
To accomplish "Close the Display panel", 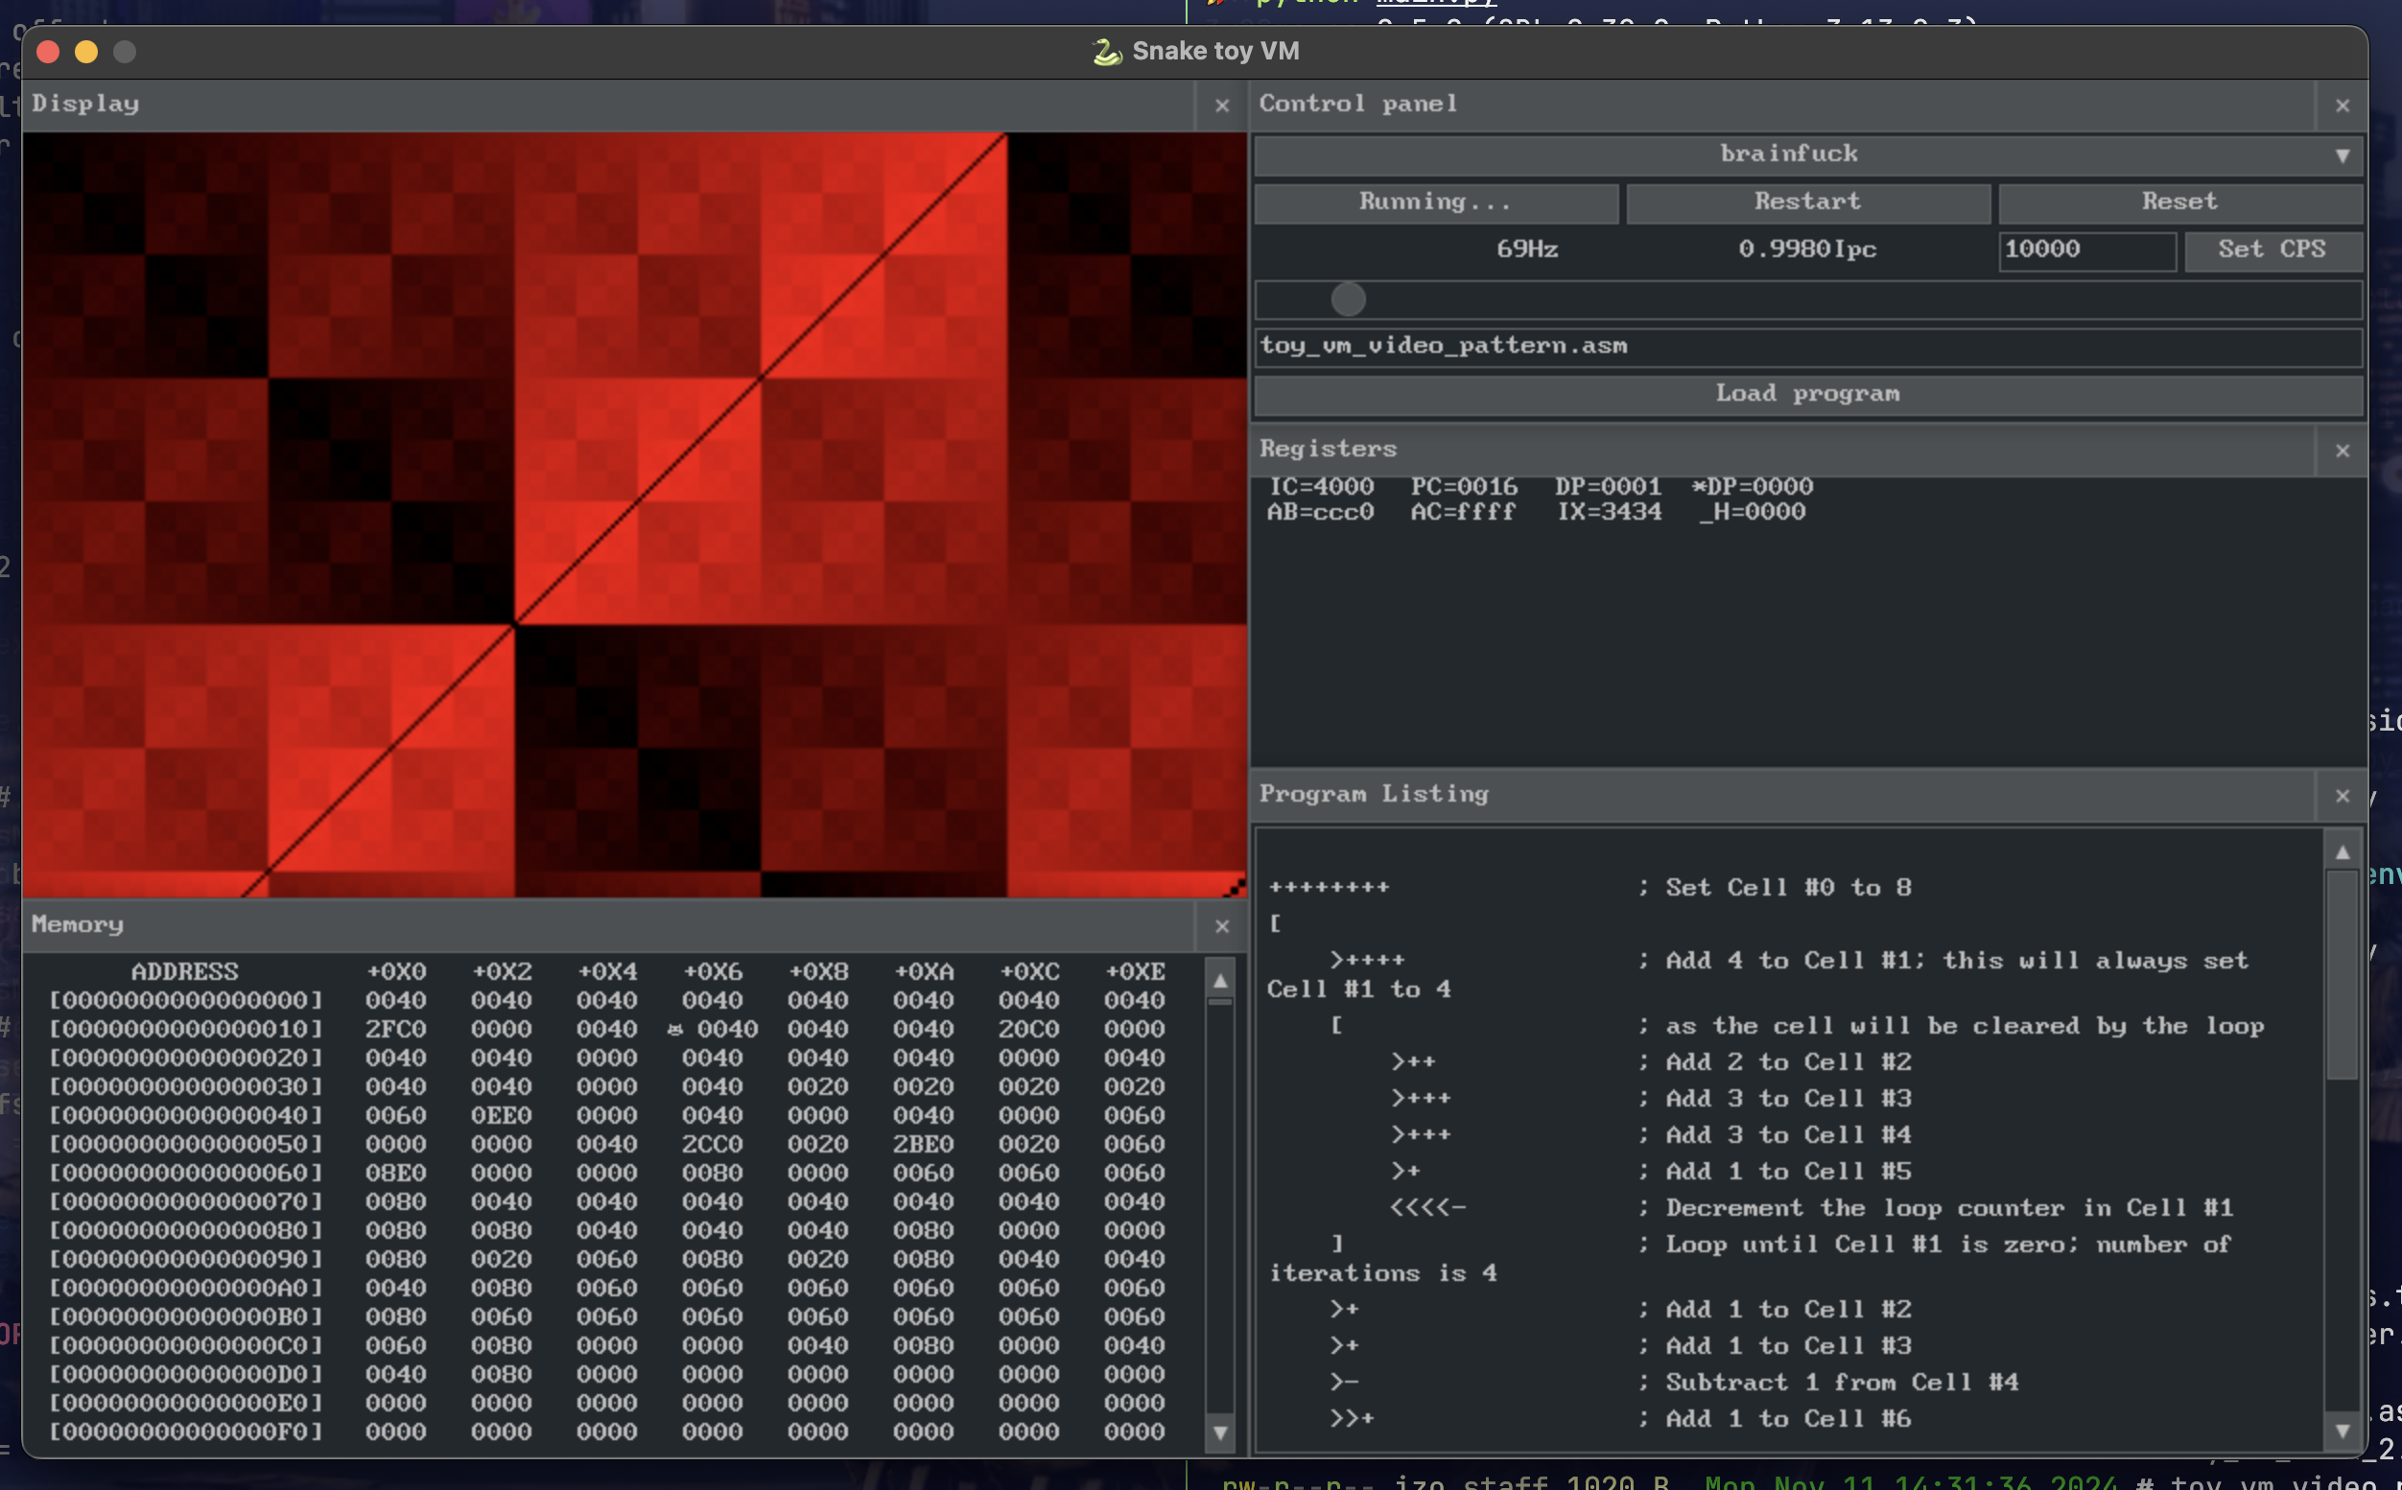I will click(x=1222, y=105).
